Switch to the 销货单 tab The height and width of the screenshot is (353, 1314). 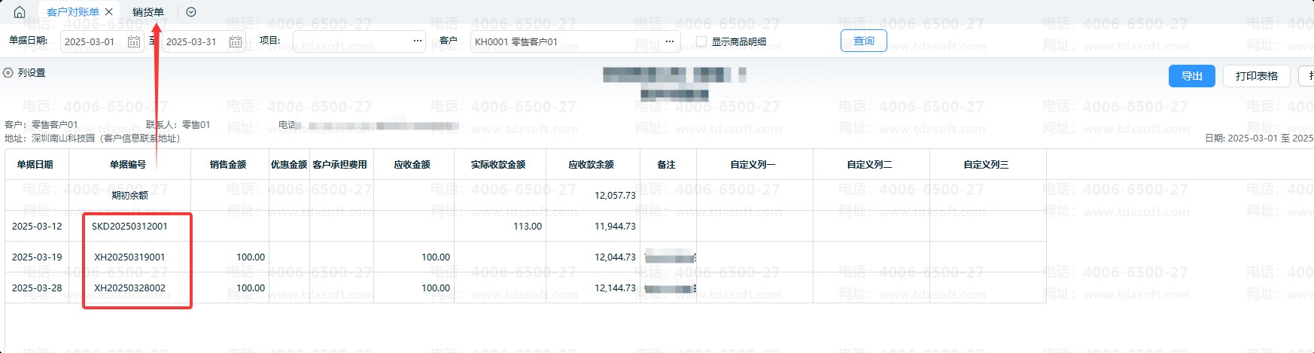[x=148, y=12]
